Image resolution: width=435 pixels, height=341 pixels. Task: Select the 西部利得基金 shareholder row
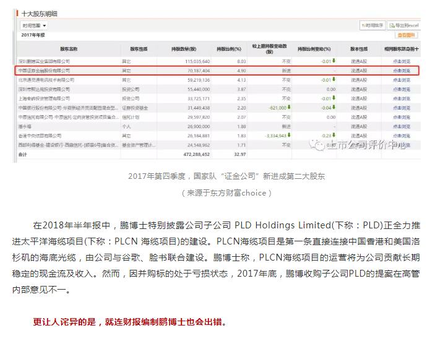click(x=68, y=145)
